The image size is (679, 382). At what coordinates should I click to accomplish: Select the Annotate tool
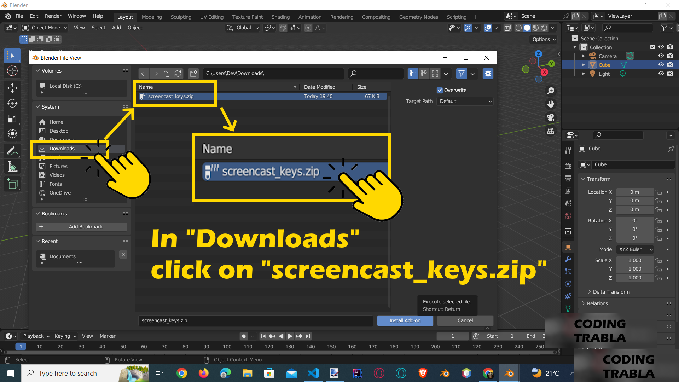[x=12, y=151]
